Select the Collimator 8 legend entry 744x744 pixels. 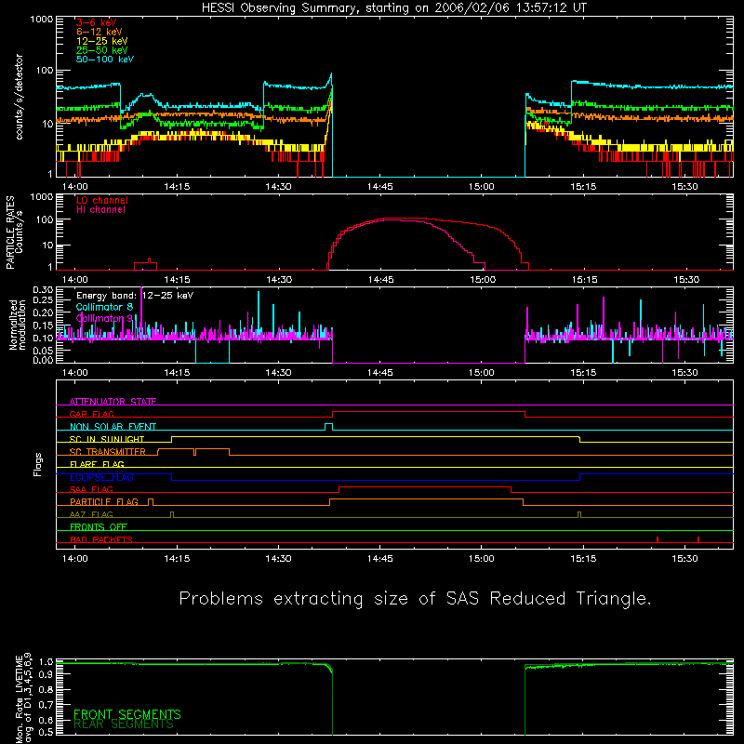(104, 307)
